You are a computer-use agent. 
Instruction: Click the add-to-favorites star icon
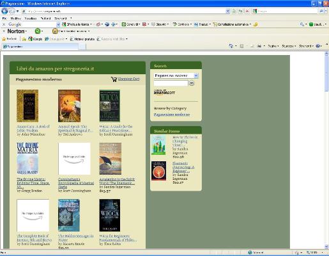[24, 39]
